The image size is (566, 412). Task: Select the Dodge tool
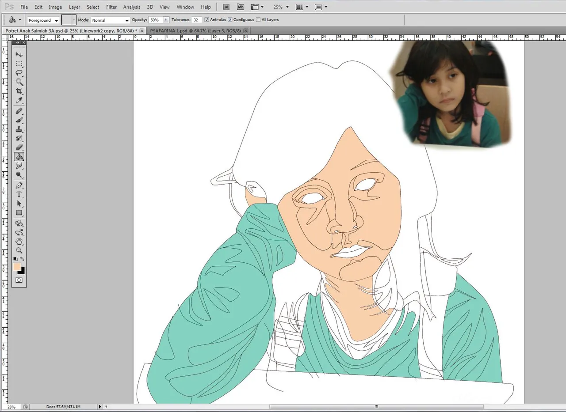pos(19,175)
